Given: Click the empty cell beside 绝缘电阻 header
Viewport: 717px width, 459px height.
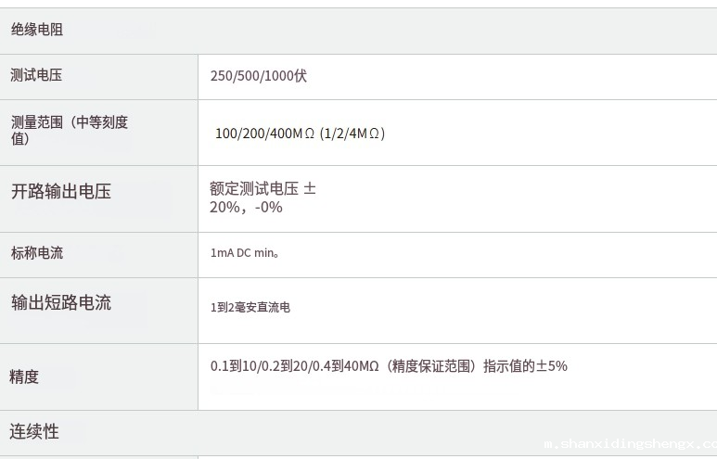Looking at the screenshot, I should tap(455, 31).
